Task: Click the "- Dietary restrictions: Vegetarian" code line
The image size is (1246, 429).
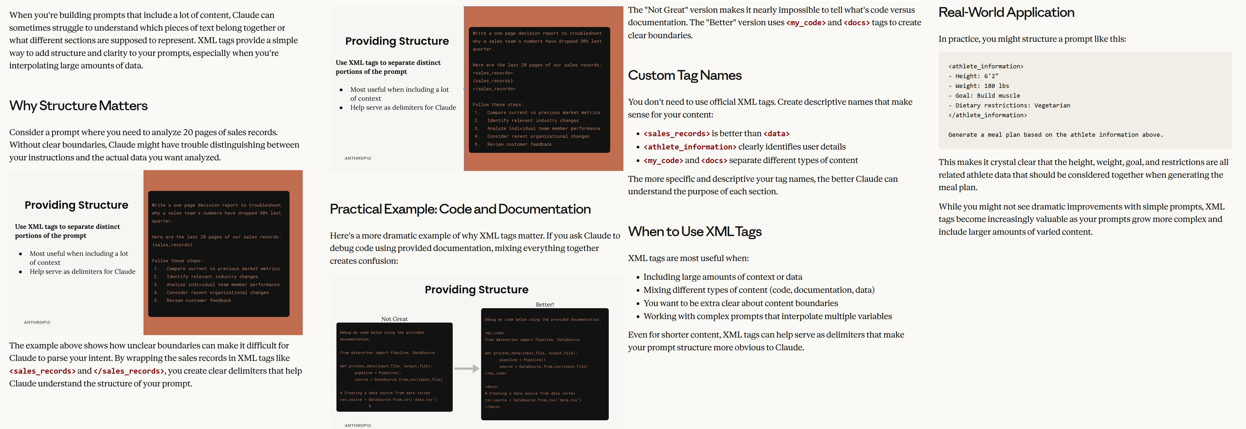Action: pyautogui.click(x=1009, y=105)
